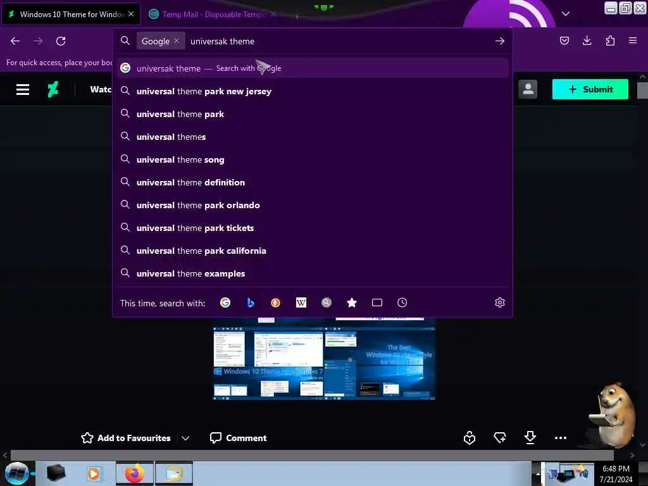Click the award badge icon
This screenshot has height=486, width=648.
pyautogui.click(x=470, y=438)
